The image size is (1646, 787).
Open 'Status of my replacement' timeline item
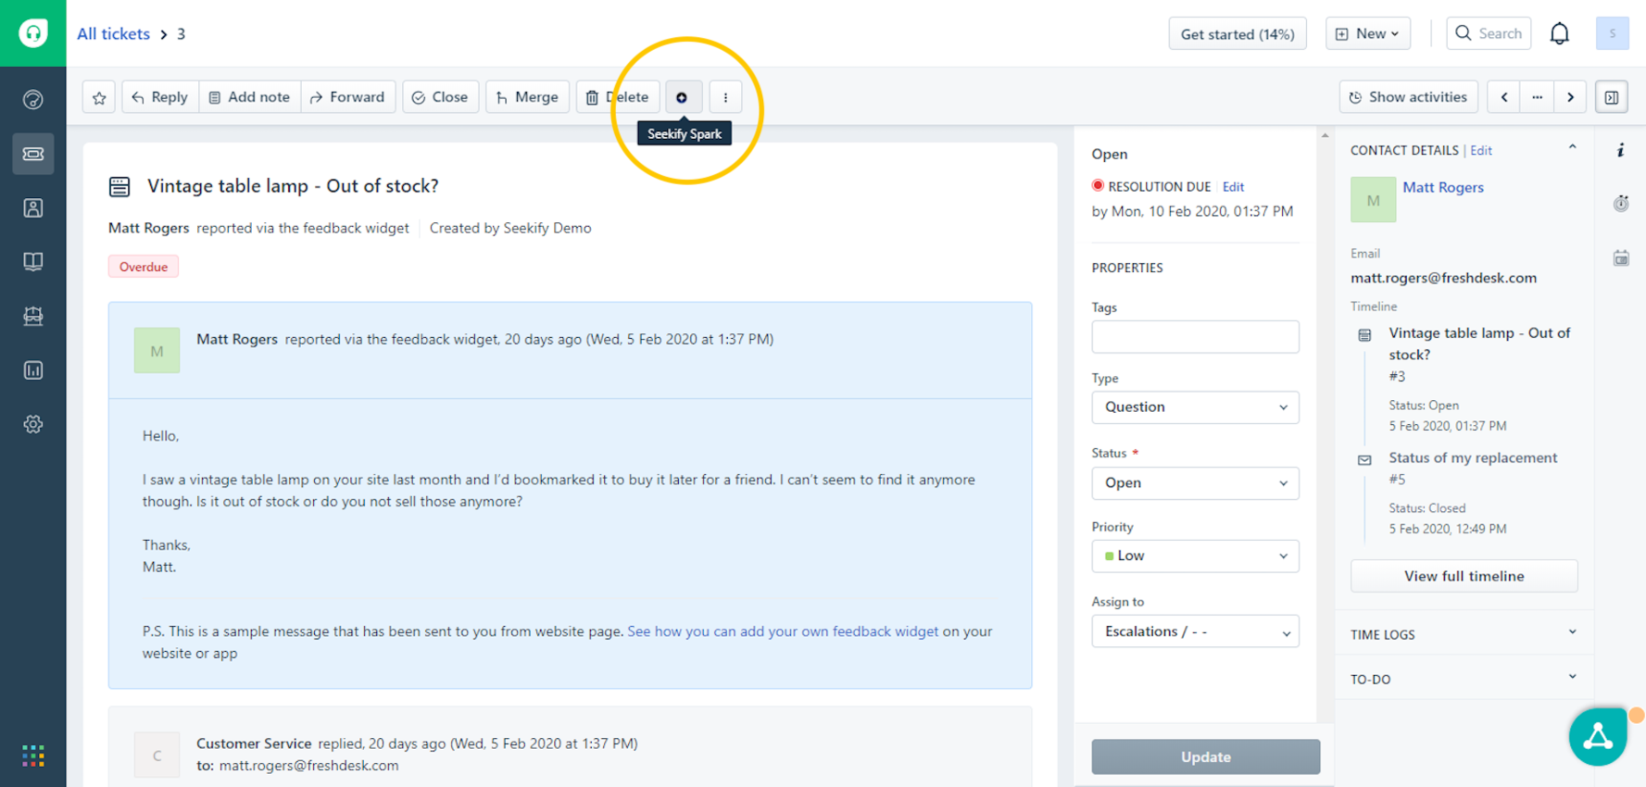[x=1473, y=458]
